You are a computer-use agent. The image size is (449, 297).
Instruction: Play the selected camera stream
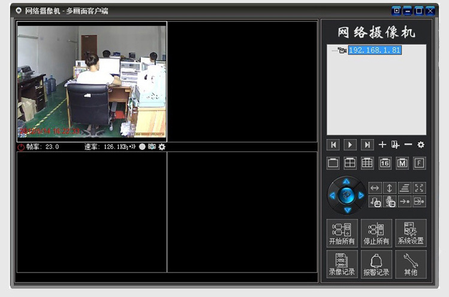350,145
